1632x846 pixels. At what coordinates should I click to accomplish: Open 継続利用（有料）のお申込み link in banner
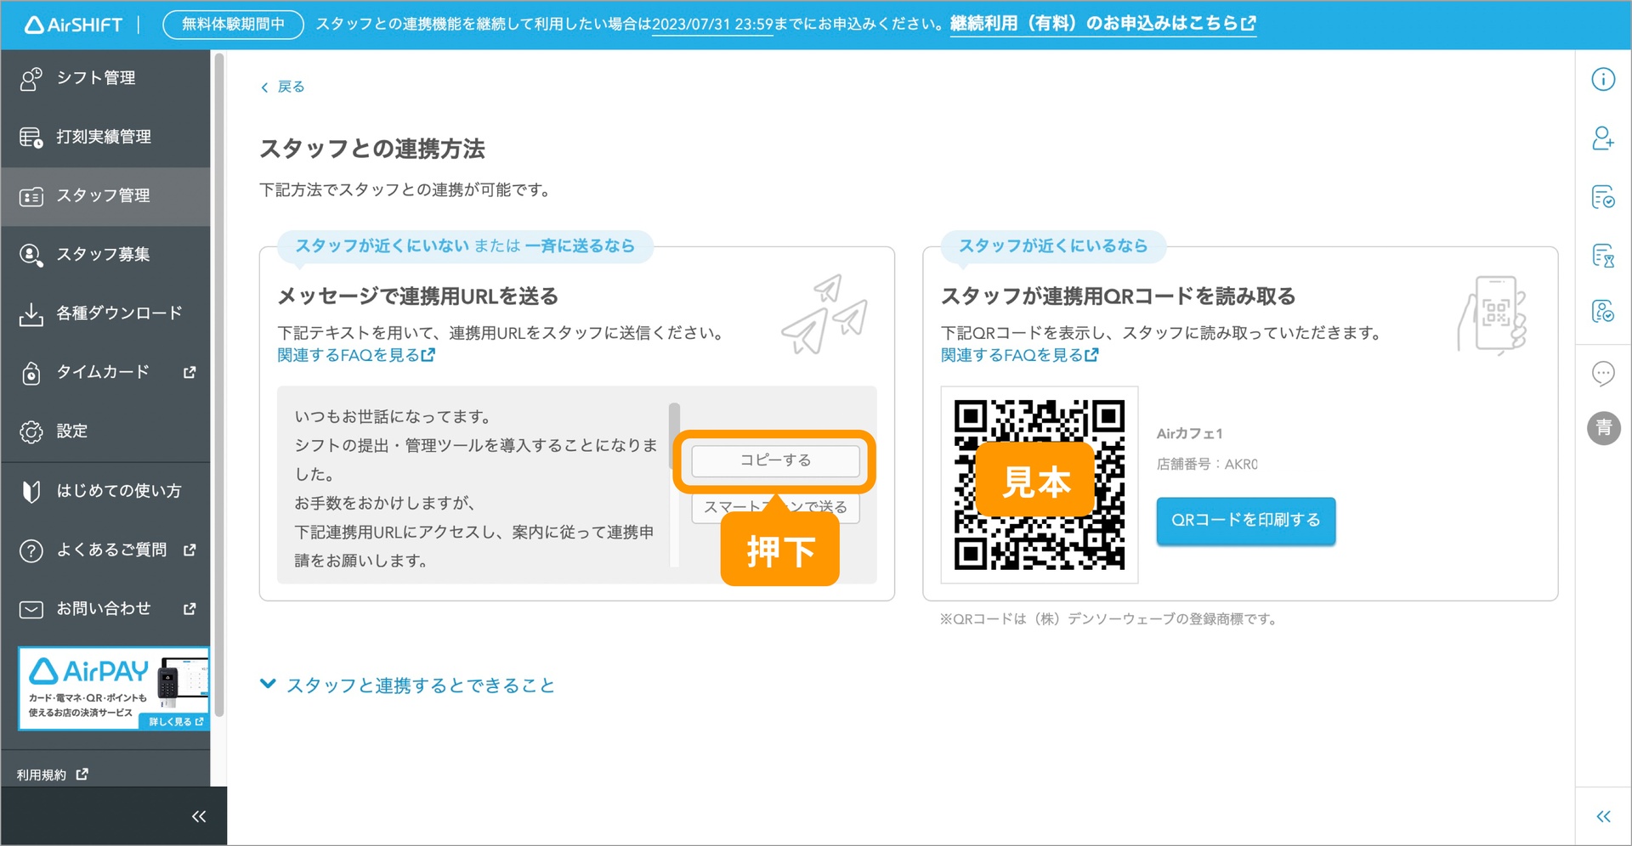click(x=1102, y=24)
